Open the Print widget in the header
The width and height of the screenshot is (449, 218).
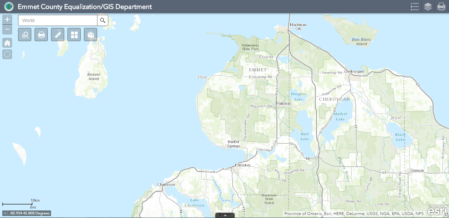[x=441, y=7]
